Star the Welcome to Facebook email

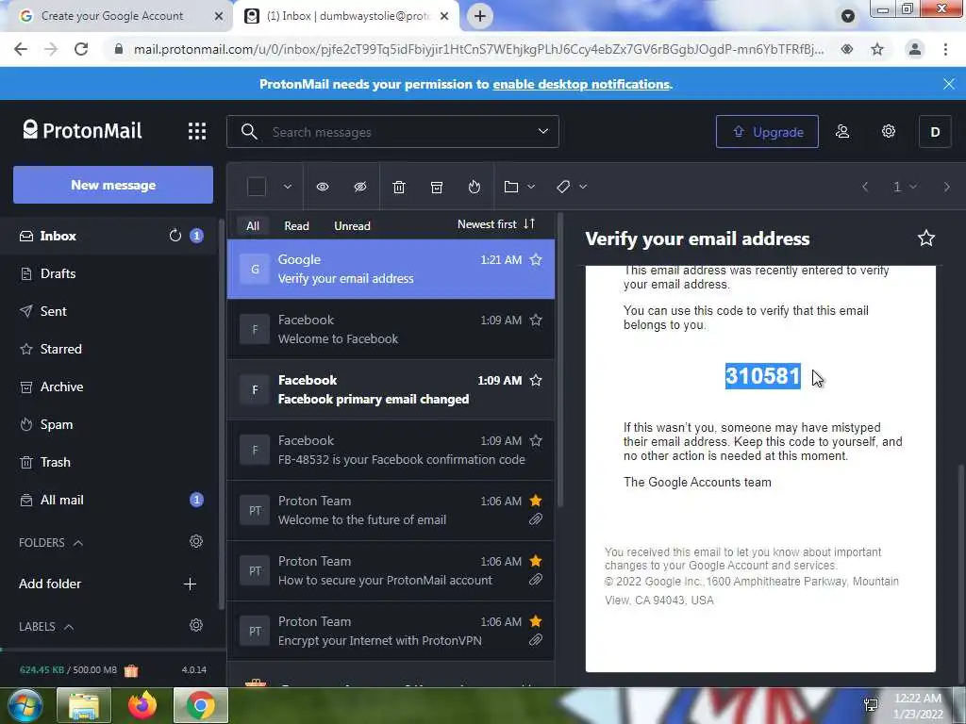tap(536, 321)
